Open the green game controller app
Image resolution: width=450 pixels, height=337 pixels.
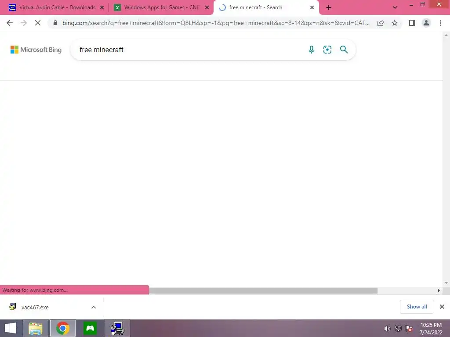click(x=90, y=328)
